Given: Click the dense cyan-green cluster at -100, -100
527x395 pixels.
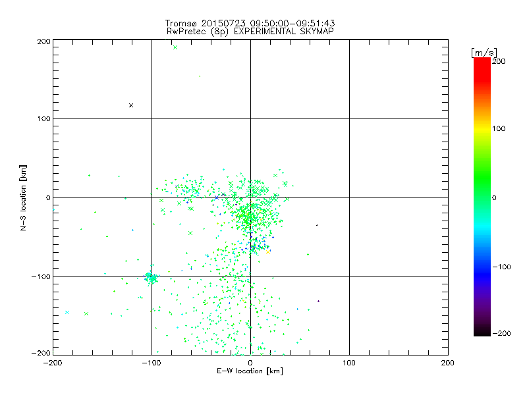Looking at the screenshot, I should click(x=152, y=277).
